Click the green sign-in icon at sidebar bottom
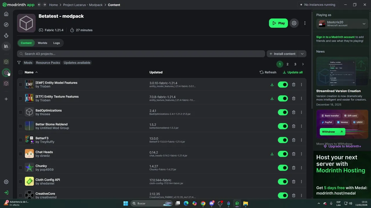Screen dimensions: 371x208 [x=6, y=193]
